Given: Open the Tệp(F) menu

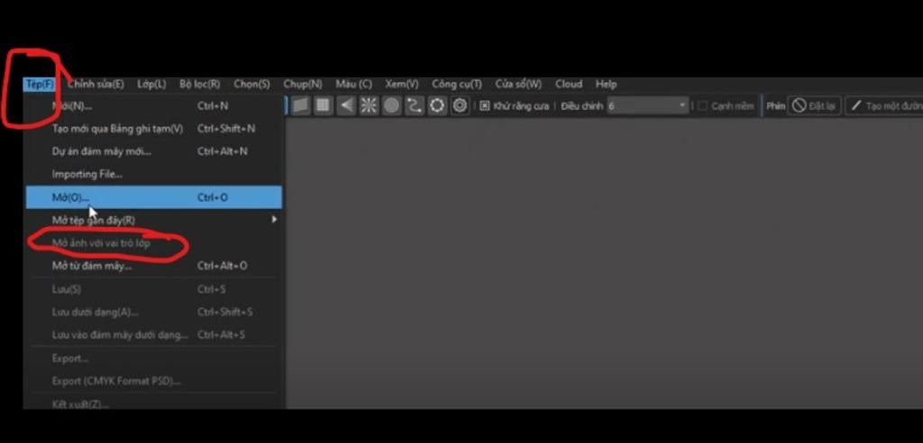Looking at the screenshot, I should coord(40,84).
